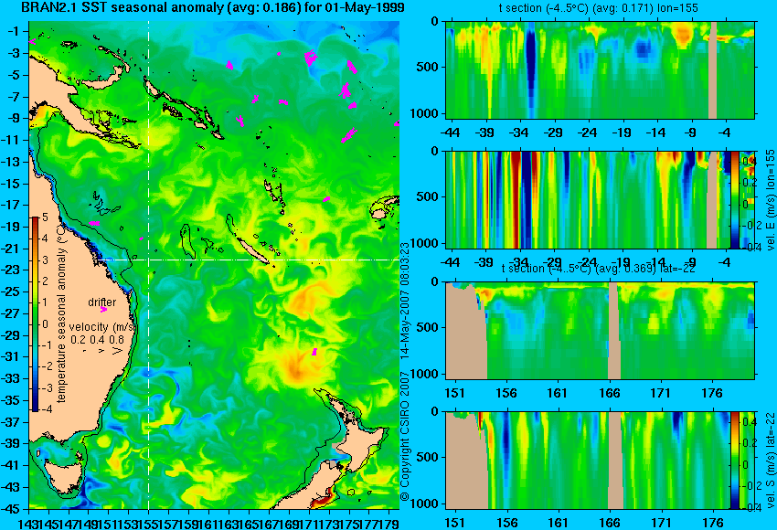Click the '0' tick on SST color bar
The height and width of the screenshot is (530, 777).
[x=45, y=324]
